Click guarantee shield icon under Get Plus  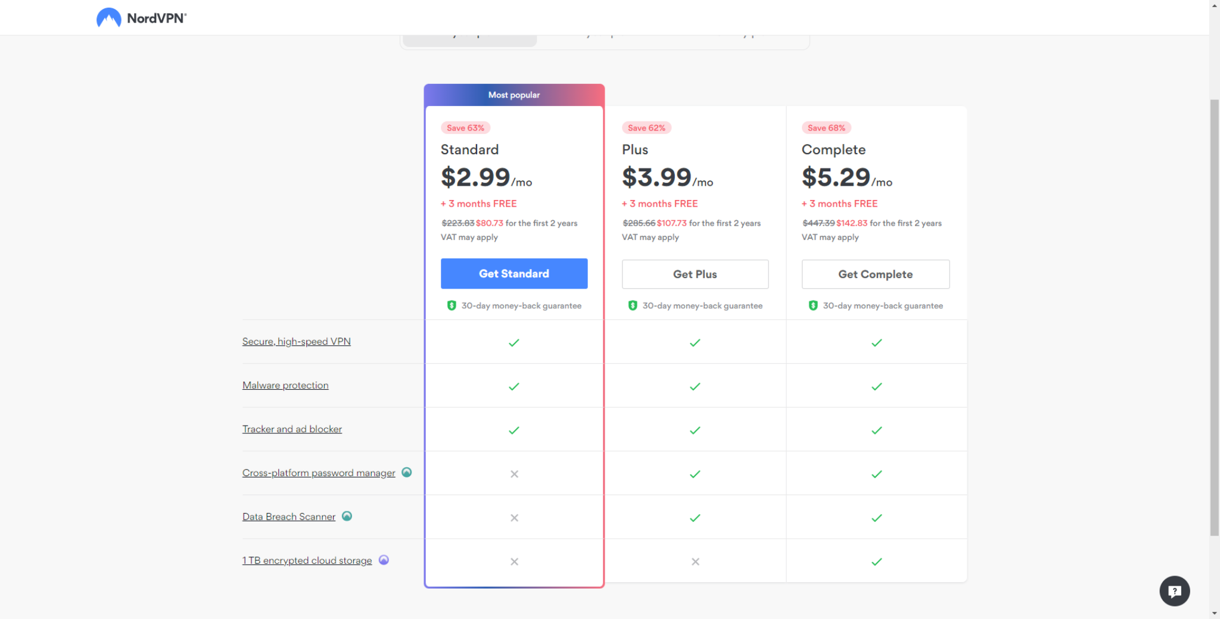[633, 305]
